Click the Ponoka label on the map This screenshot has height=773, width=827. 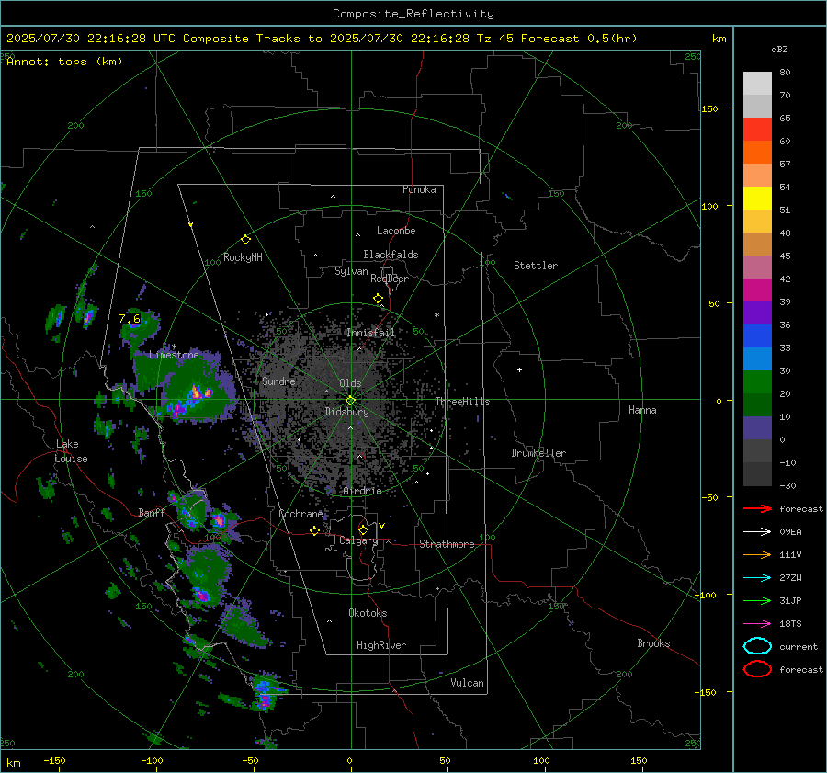click(419, 189)
